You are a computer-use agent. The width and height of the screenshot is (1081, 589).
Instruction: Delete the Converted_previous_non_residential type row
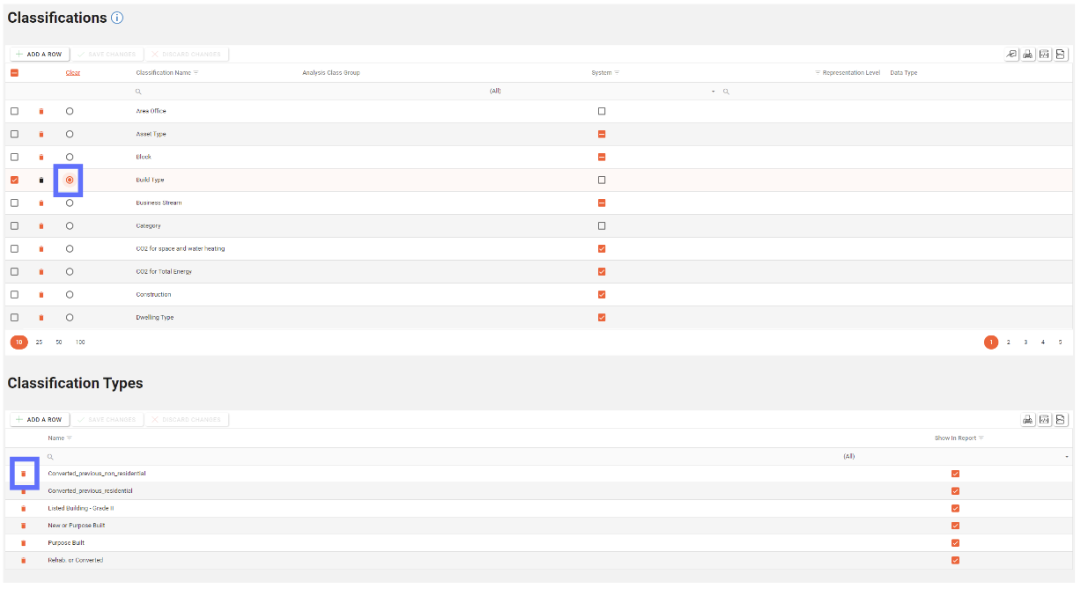pos(24,474)
